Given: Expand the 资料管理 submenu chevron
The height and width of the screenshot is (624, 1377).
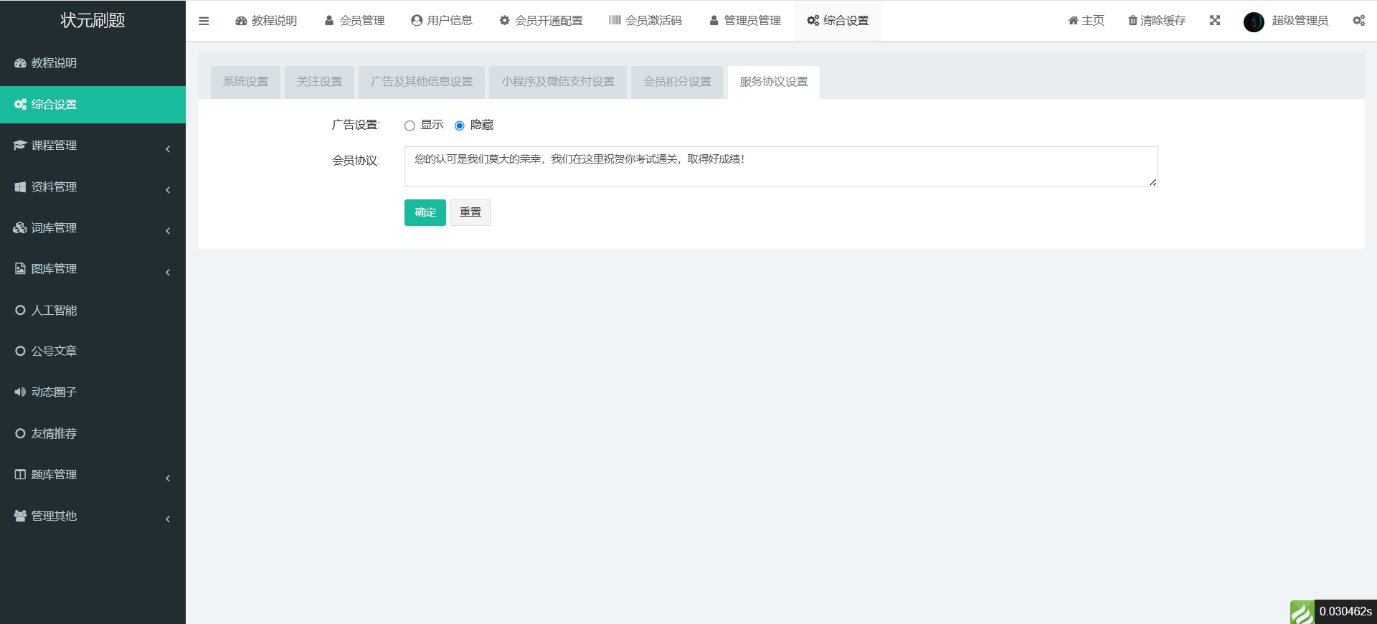Looking at the screenshot, I should click(x=168, y=190).
